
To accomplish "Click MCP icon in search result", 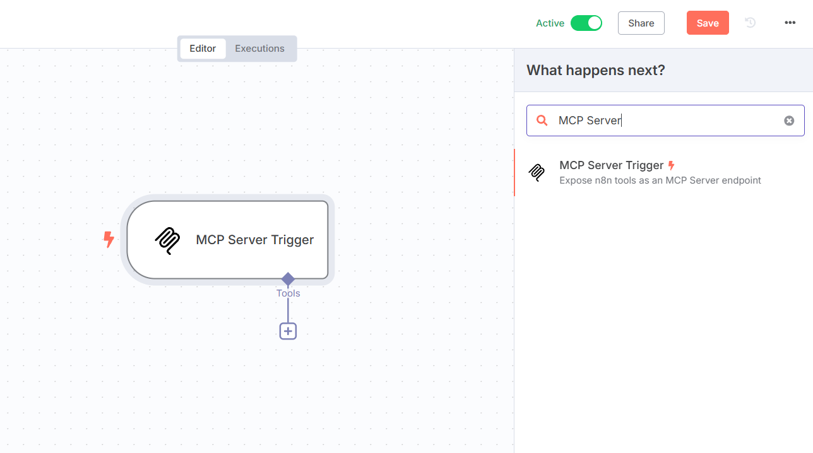I will pos(537,172).
